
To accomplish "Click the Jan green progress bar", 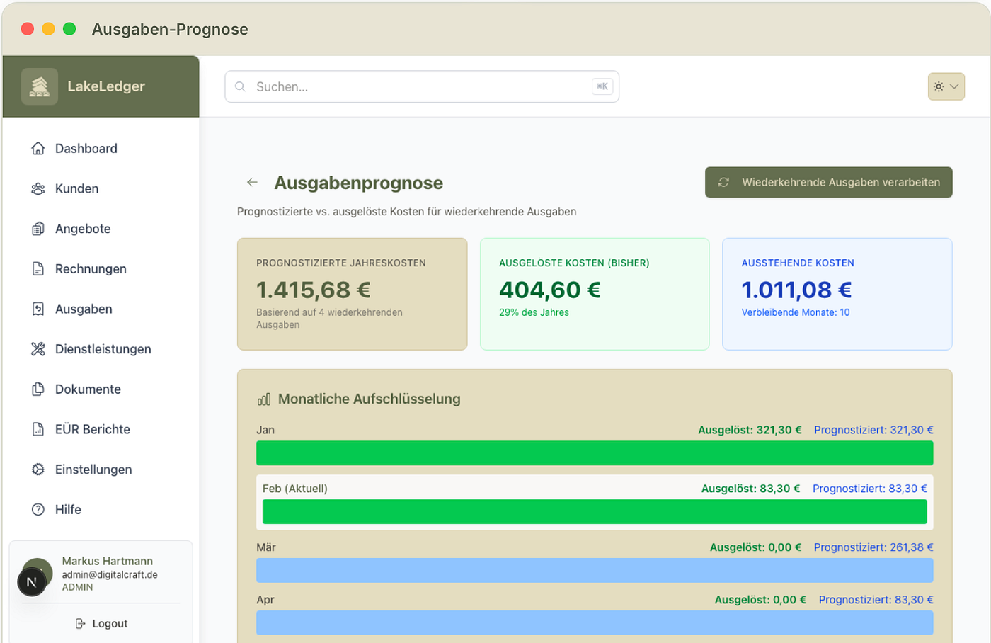I will click(595, 453).
